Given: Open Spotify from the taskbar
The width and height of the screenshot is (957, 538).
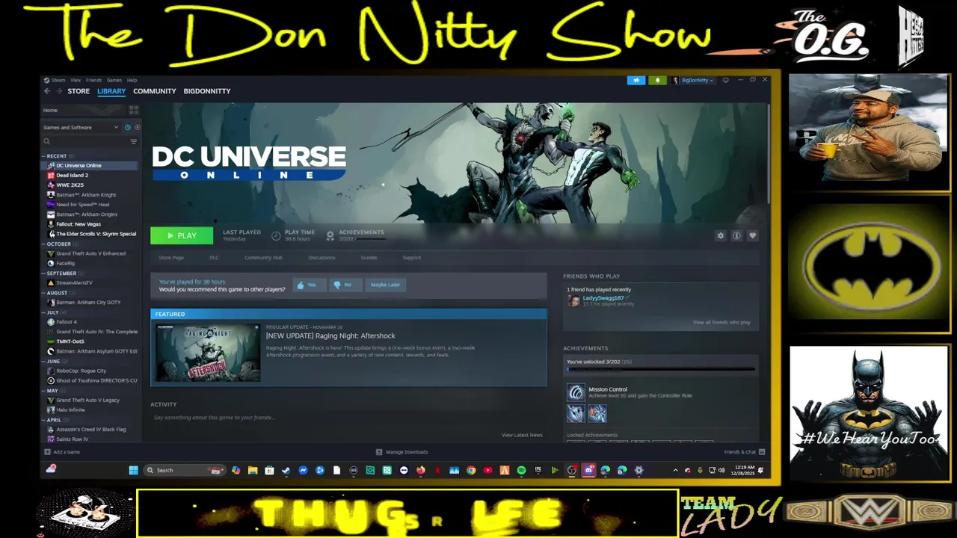Looking at the screenshot, I should click(521, 470).
